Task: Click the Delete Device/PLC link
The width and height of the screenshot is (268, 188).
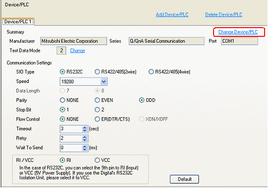Action: [224, 15]
